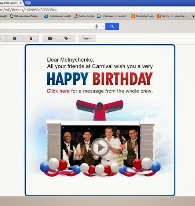Click the Odnoklassniki bookmark icon

click(133, 16)
